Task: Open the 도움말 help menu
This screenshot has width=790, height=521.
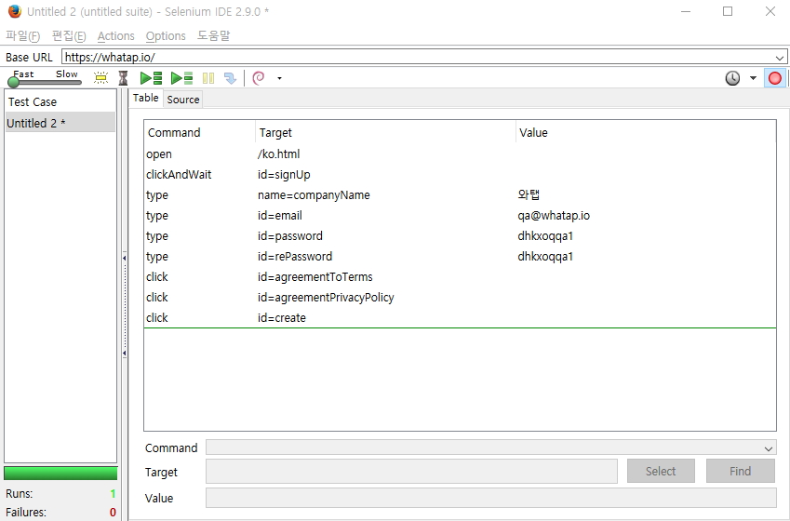Action: 213,35
